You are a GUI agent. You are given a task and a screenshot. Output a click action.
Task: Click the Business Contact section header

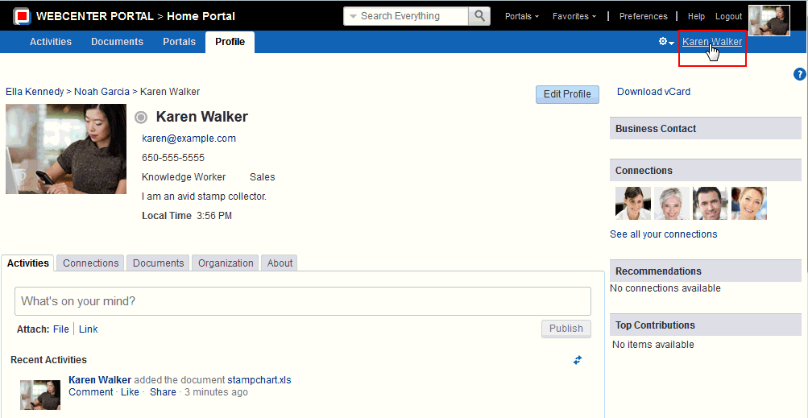click(x=706, y=128)
